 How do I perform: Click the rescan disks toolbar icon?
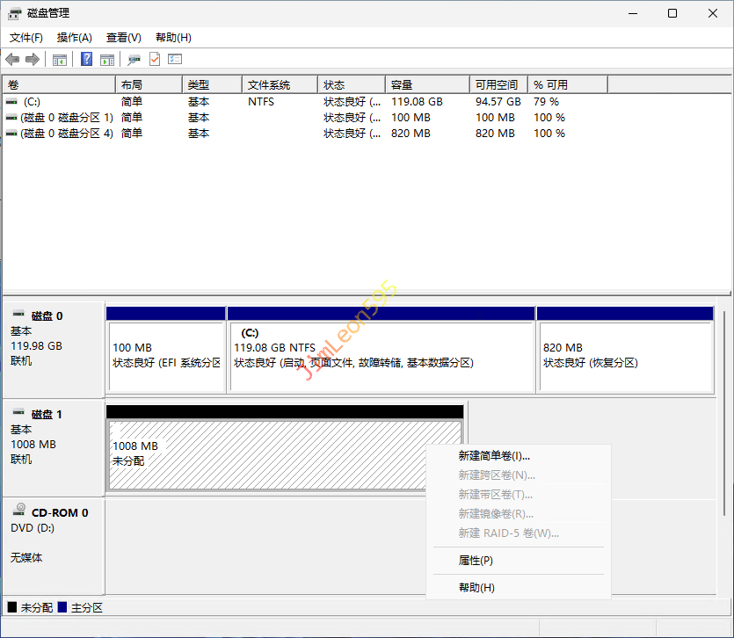[134, 59]
